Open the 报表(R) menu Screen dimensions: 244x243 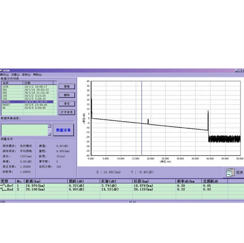tap(26, 75)
